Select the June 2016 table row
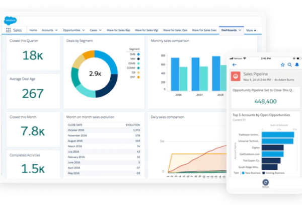The image size is (302, 205). click(104, 163)
